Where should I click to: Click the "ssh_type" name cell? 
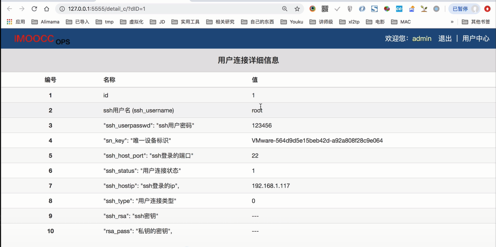(140, 201)
